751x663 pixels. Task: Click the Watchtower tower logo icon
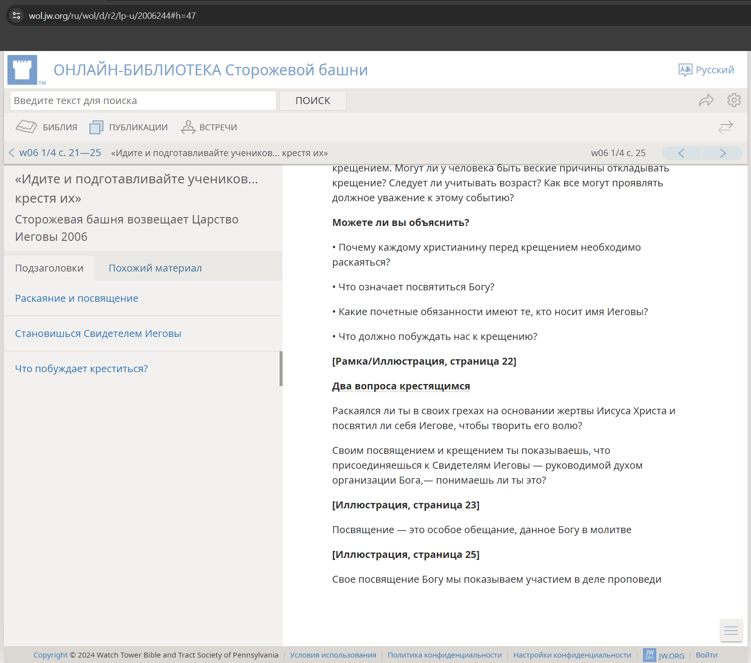point(23,70)
